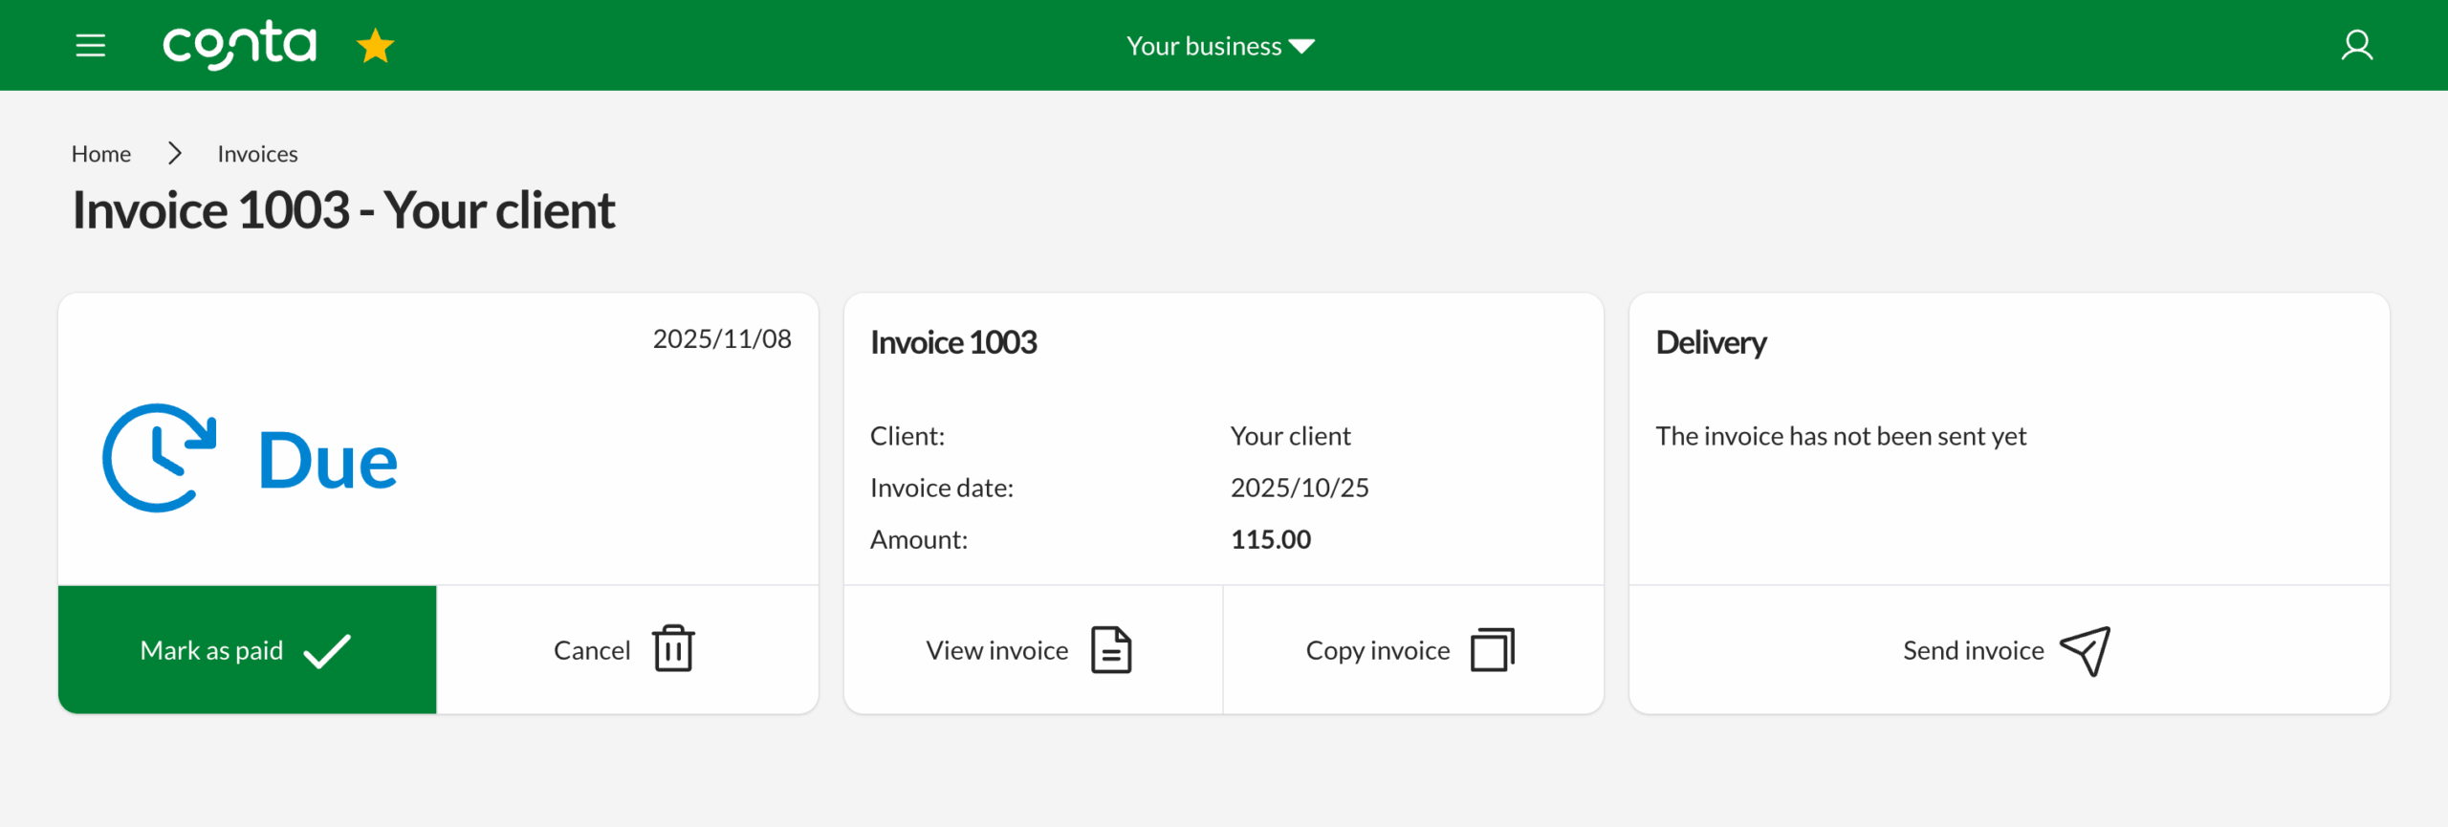Click the Delivery heading
The image size is (2448, 827).
tap(1711, 342)
